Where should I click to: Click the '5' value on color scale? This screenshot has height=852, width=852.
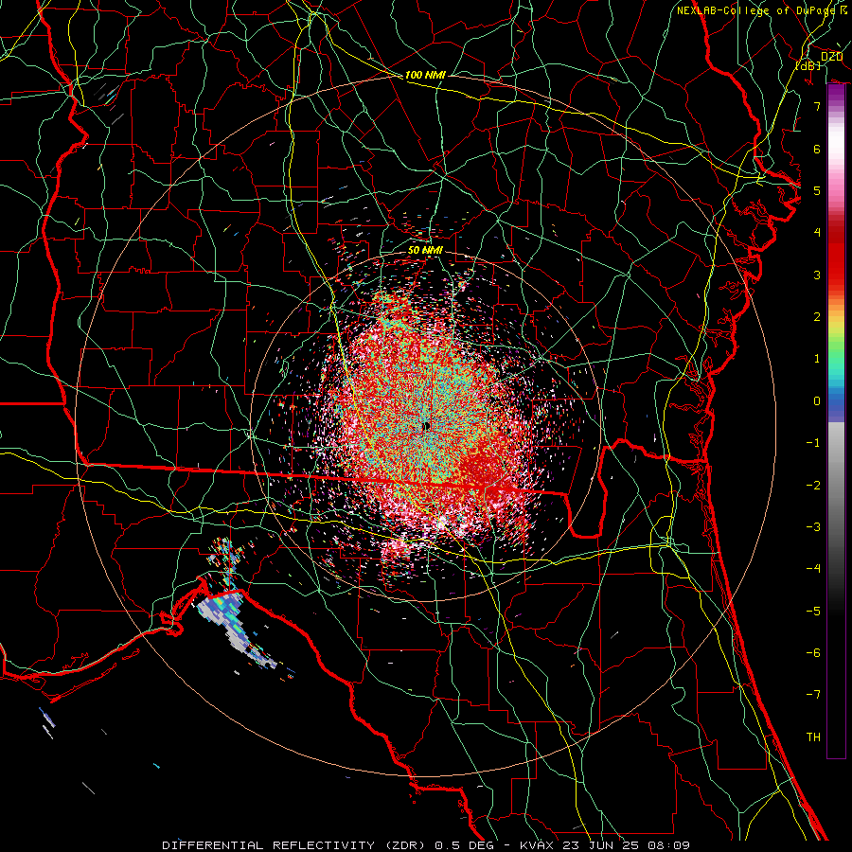[817, 190]
